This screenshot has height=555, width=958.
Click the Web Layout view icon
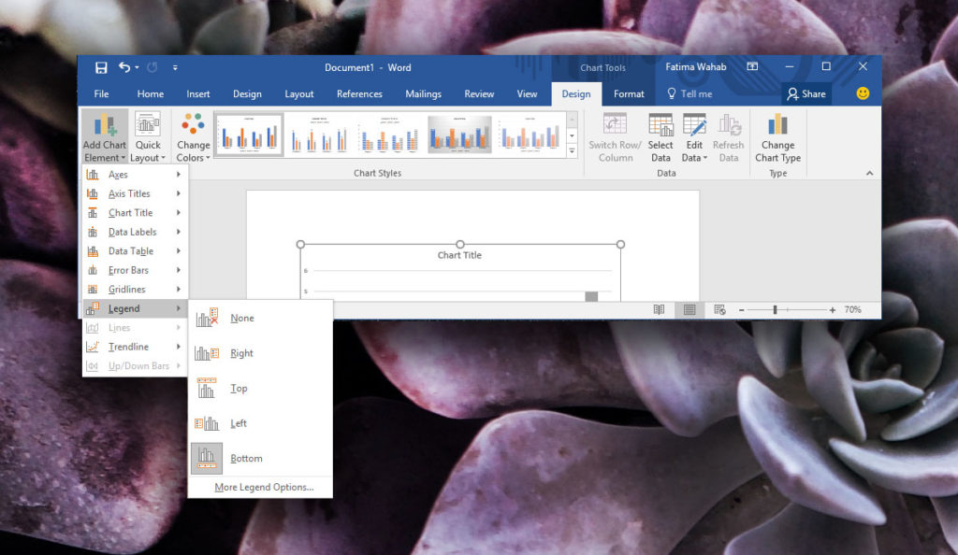point(719,309)
